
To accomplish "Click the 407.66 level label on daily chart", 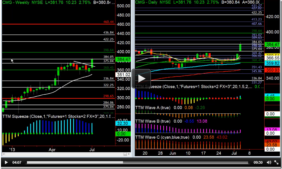I will 257,24.
